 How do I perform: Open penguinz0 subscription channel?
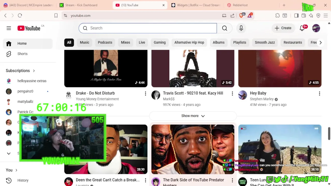28,91
